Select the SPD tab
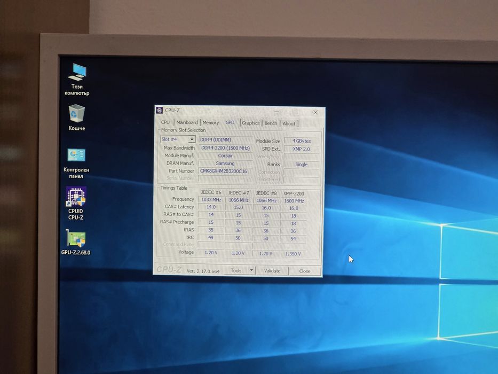 [x=230, y=122]
